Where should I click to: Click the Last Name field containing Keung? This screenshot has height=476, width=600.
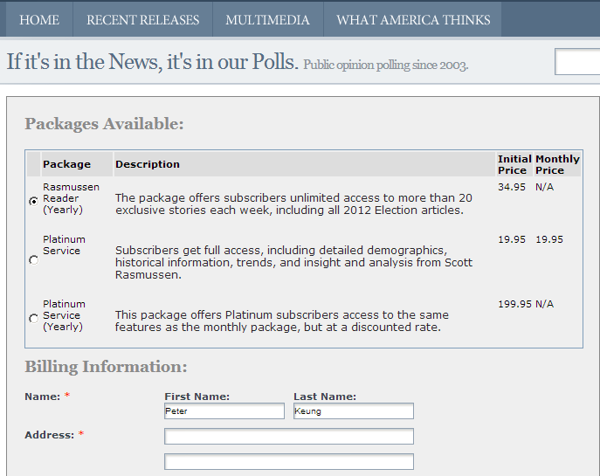[x=354, y=411]
